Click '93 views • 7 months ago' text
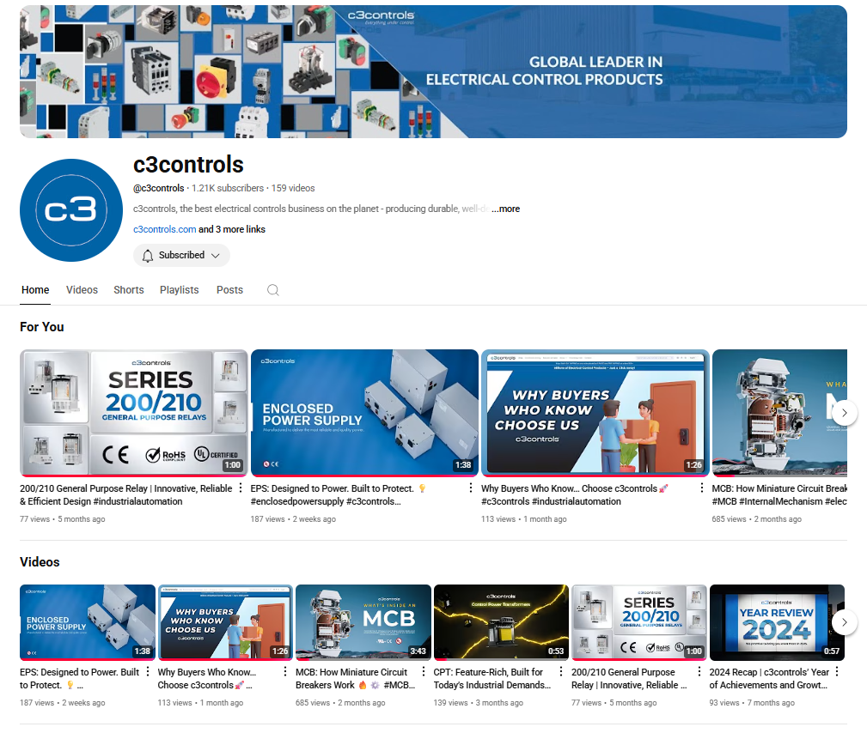 [752, 703]
